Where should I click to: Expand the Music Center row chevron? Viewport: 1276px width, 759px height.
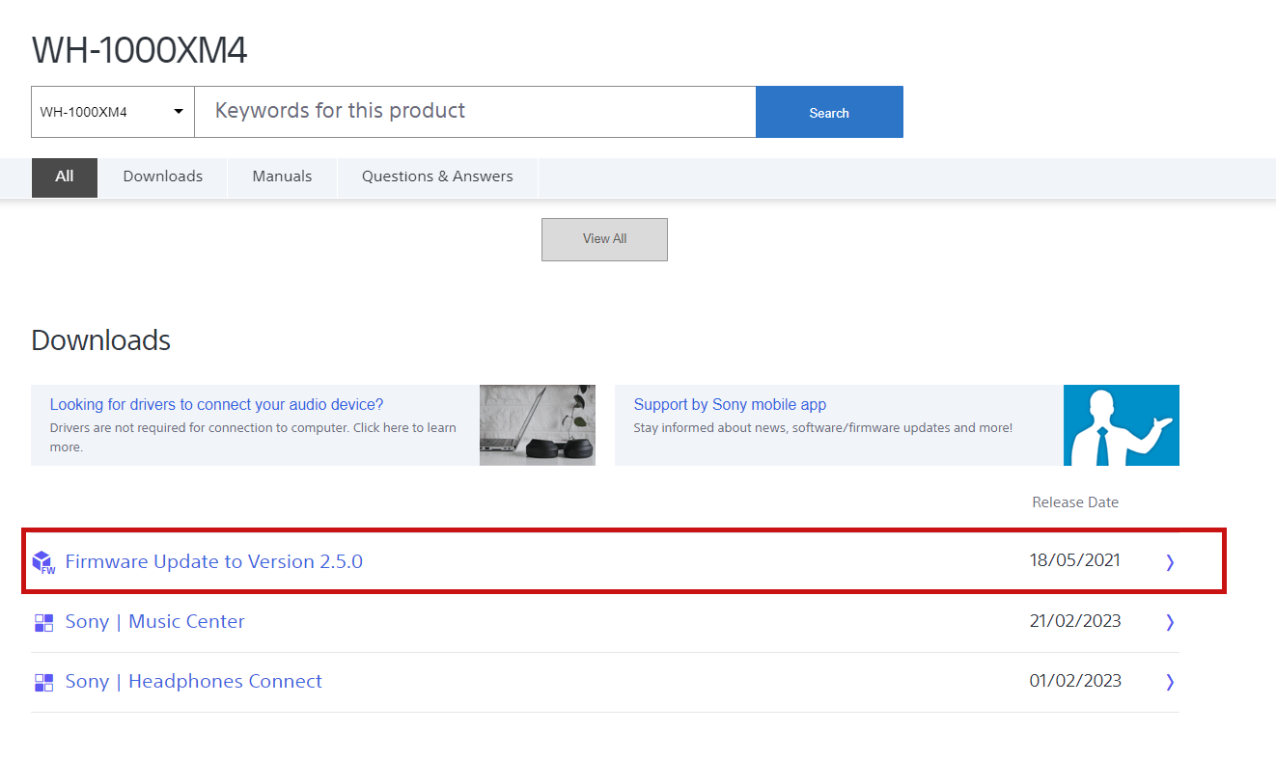[x=1170, y=623]
